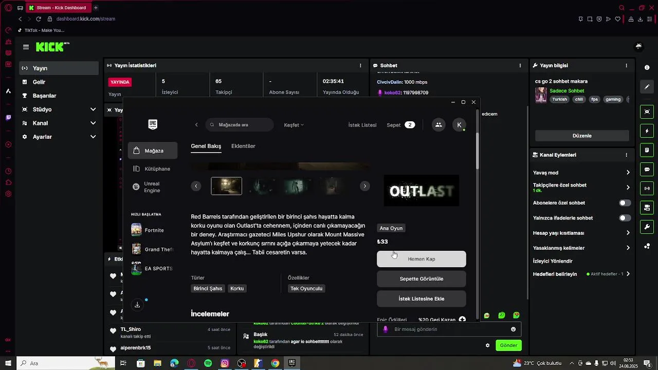Viewport: 658px width, 370px height.
Task: Open chat settings gear next to Gönder
Action: coord(487,345)
